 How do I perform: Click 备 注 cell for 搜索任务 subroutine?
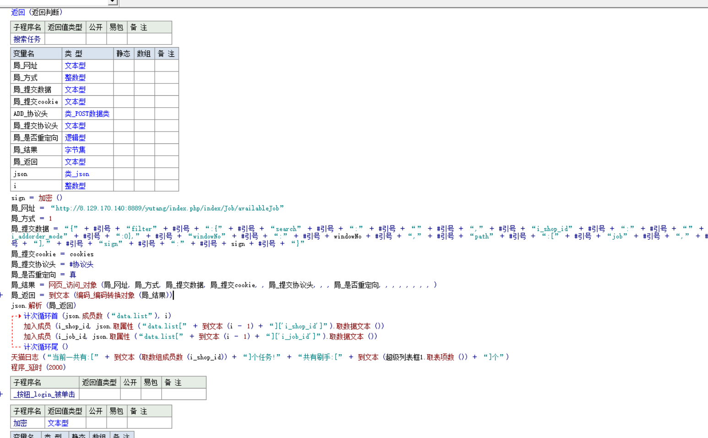pos(149,39)
